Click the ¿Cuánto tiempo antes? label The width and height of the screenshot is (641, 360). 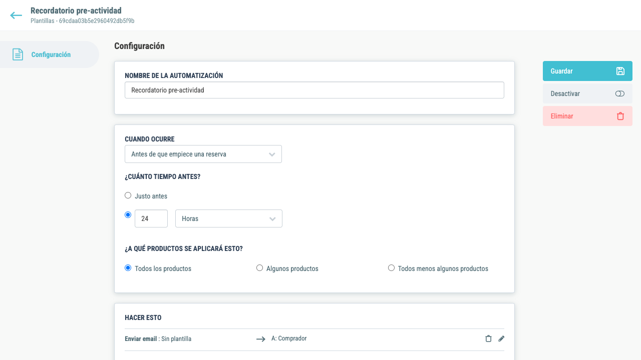click(x=163, y=176)
